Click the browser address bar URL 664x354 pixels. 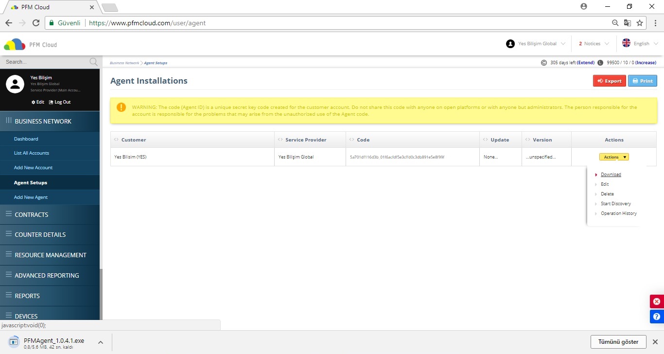[x=147, y=23]
